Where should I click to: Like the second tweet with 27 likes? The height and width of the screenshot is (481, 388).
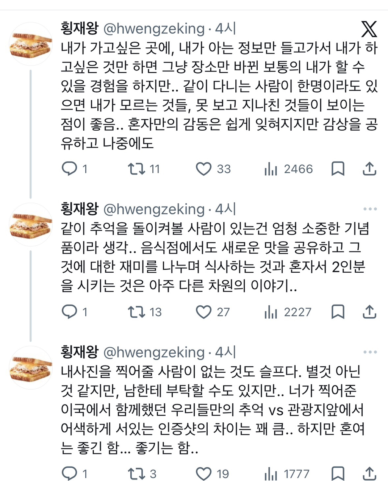(203, 312)
